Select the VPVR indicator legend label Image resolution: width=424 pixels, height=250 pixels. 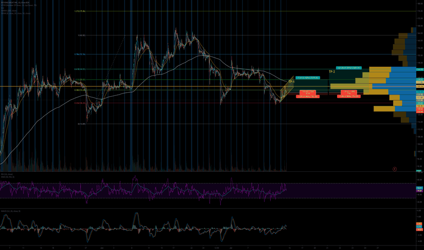pos(18,5)
